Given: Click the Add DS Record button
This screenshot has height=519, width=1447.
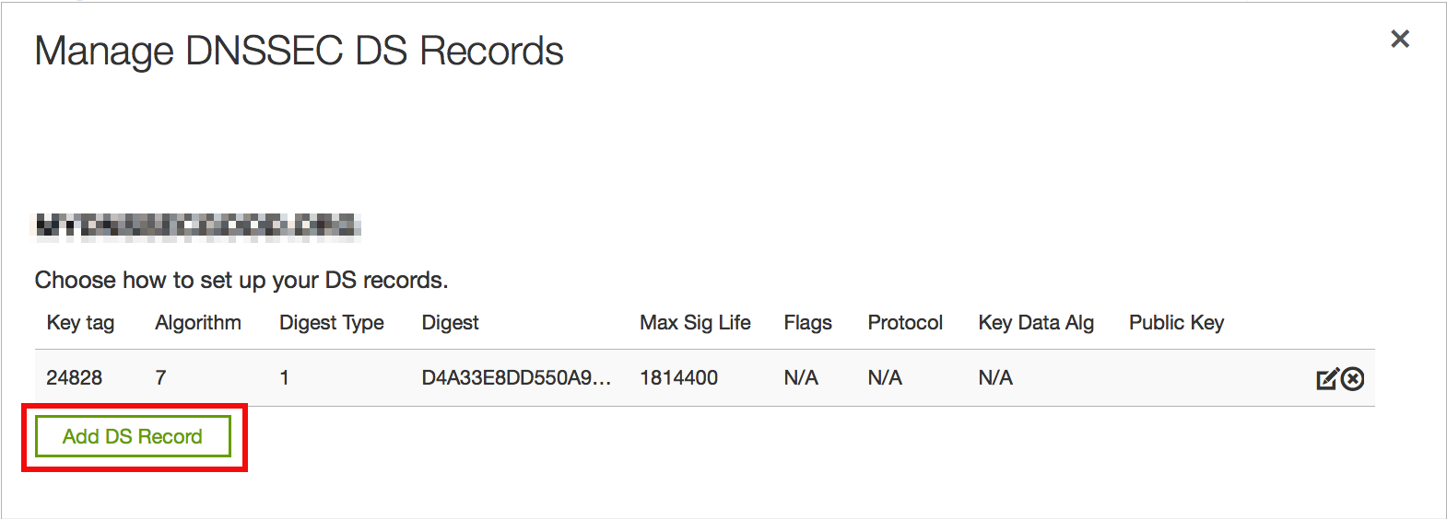Looking at the screenshot, I should point(133,436).
